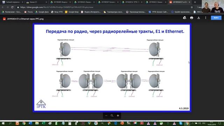The image size is (224, 126).
Task: Download the PNG file via download icon
Action: 198,18
